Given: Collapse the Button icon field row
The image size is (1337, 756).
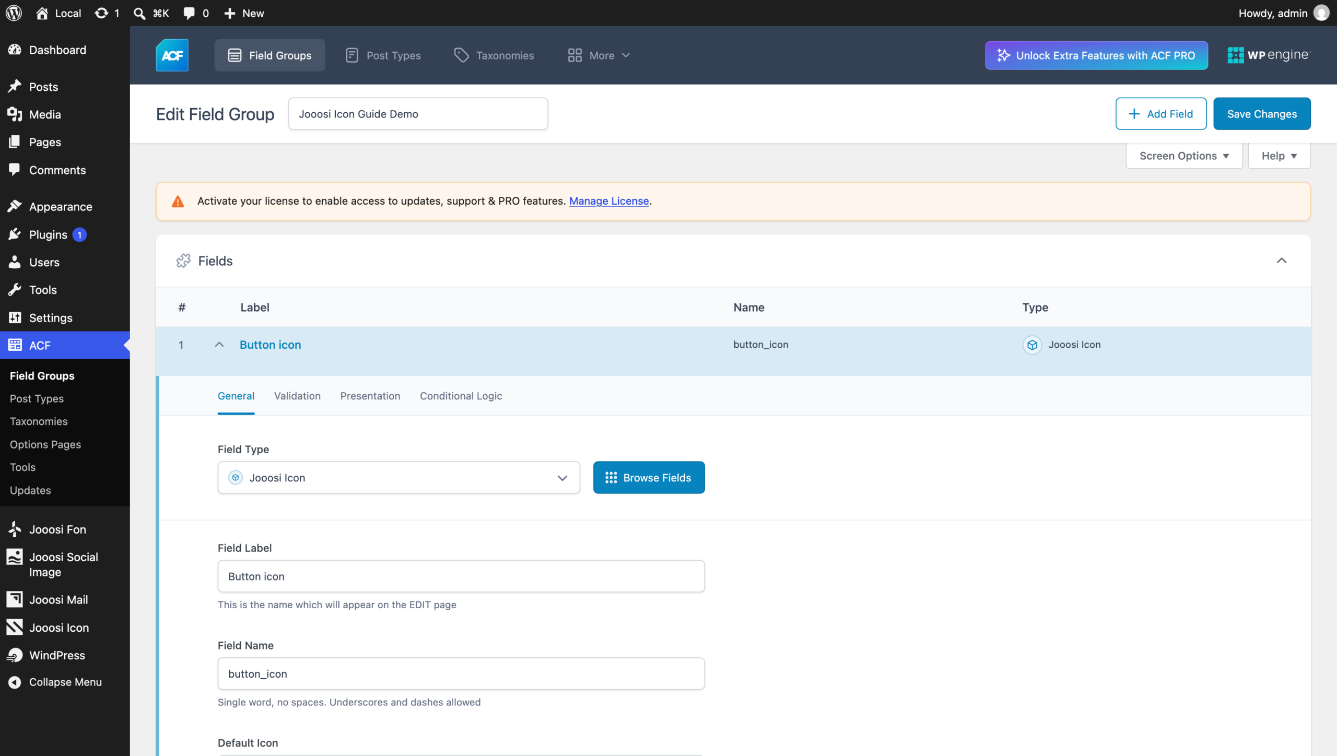Looking at the screenshot, I should coord(219,345).
